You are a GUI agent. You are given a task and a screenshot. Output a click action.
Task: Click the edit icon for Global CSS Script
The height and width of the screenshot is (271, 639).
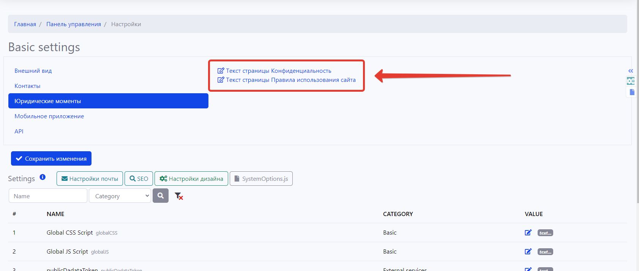point(528,233)
